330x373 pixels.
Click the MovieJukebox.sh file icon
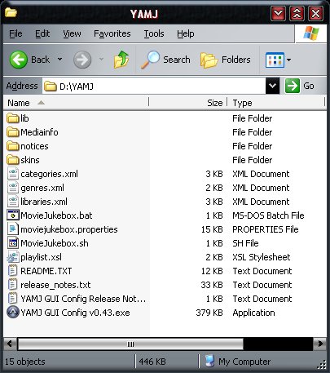point(13,243)
